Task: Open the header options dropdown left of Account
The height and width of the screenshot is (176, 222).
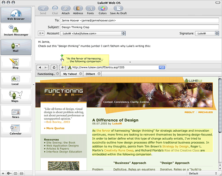Action: pyautogui.click(x=41, y=33)
